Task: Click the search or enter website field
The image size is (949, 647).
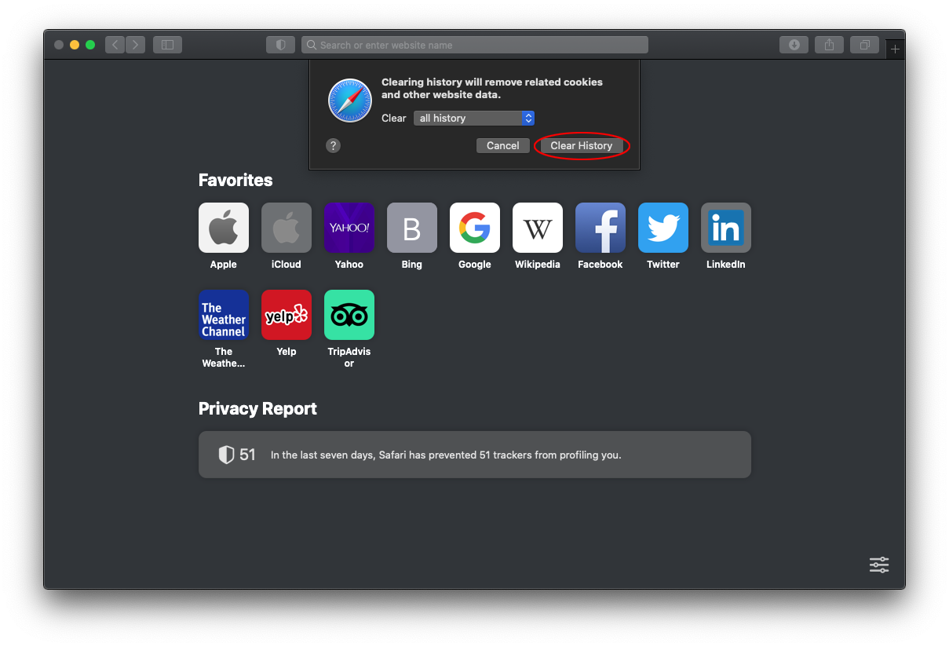Action: click(475, 45)
